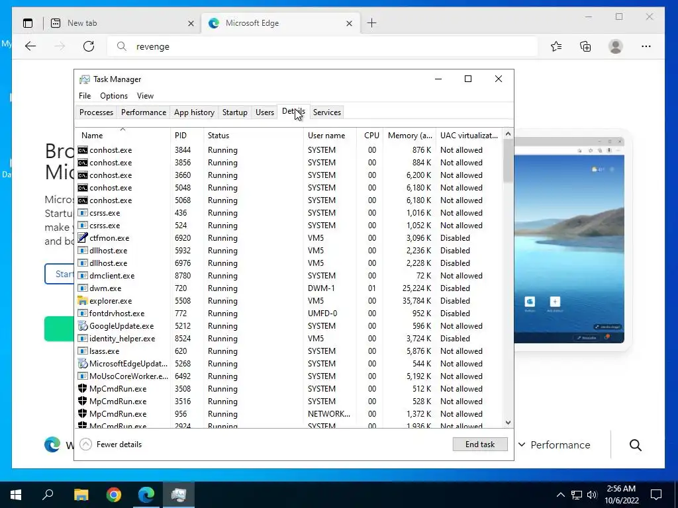
Task: Click the process list scroll up arrow
Action: point(508,134)
